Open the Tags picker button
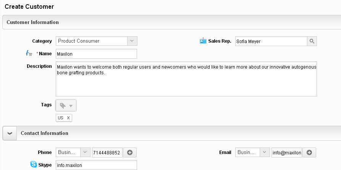Viewport: 341px width, 170px height. pos(66,106)
